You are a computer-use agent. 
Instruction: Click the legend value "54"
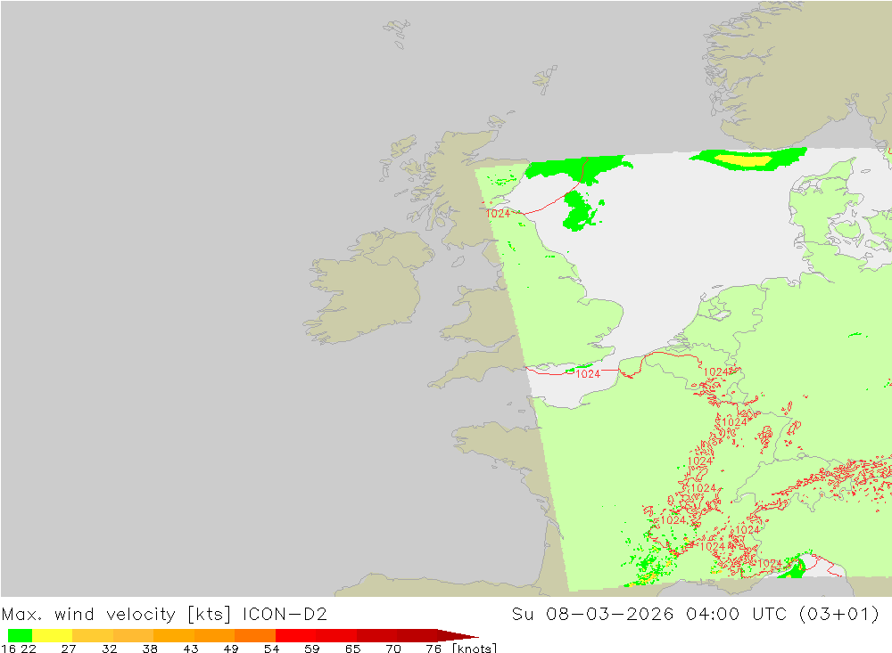coord(271,648)
